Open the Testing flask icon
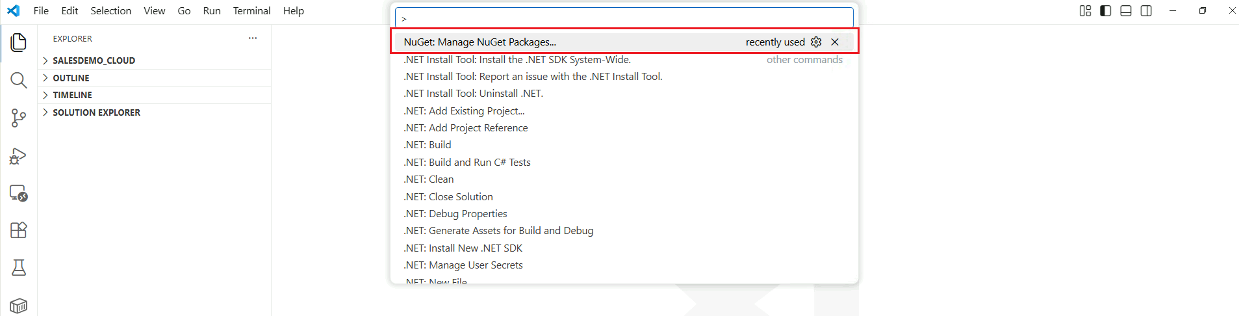Screen dimensions: 1239x316 [x=19, y=267]
